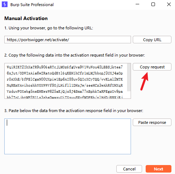Click the Manual Activation heading

tap(26, 18)
